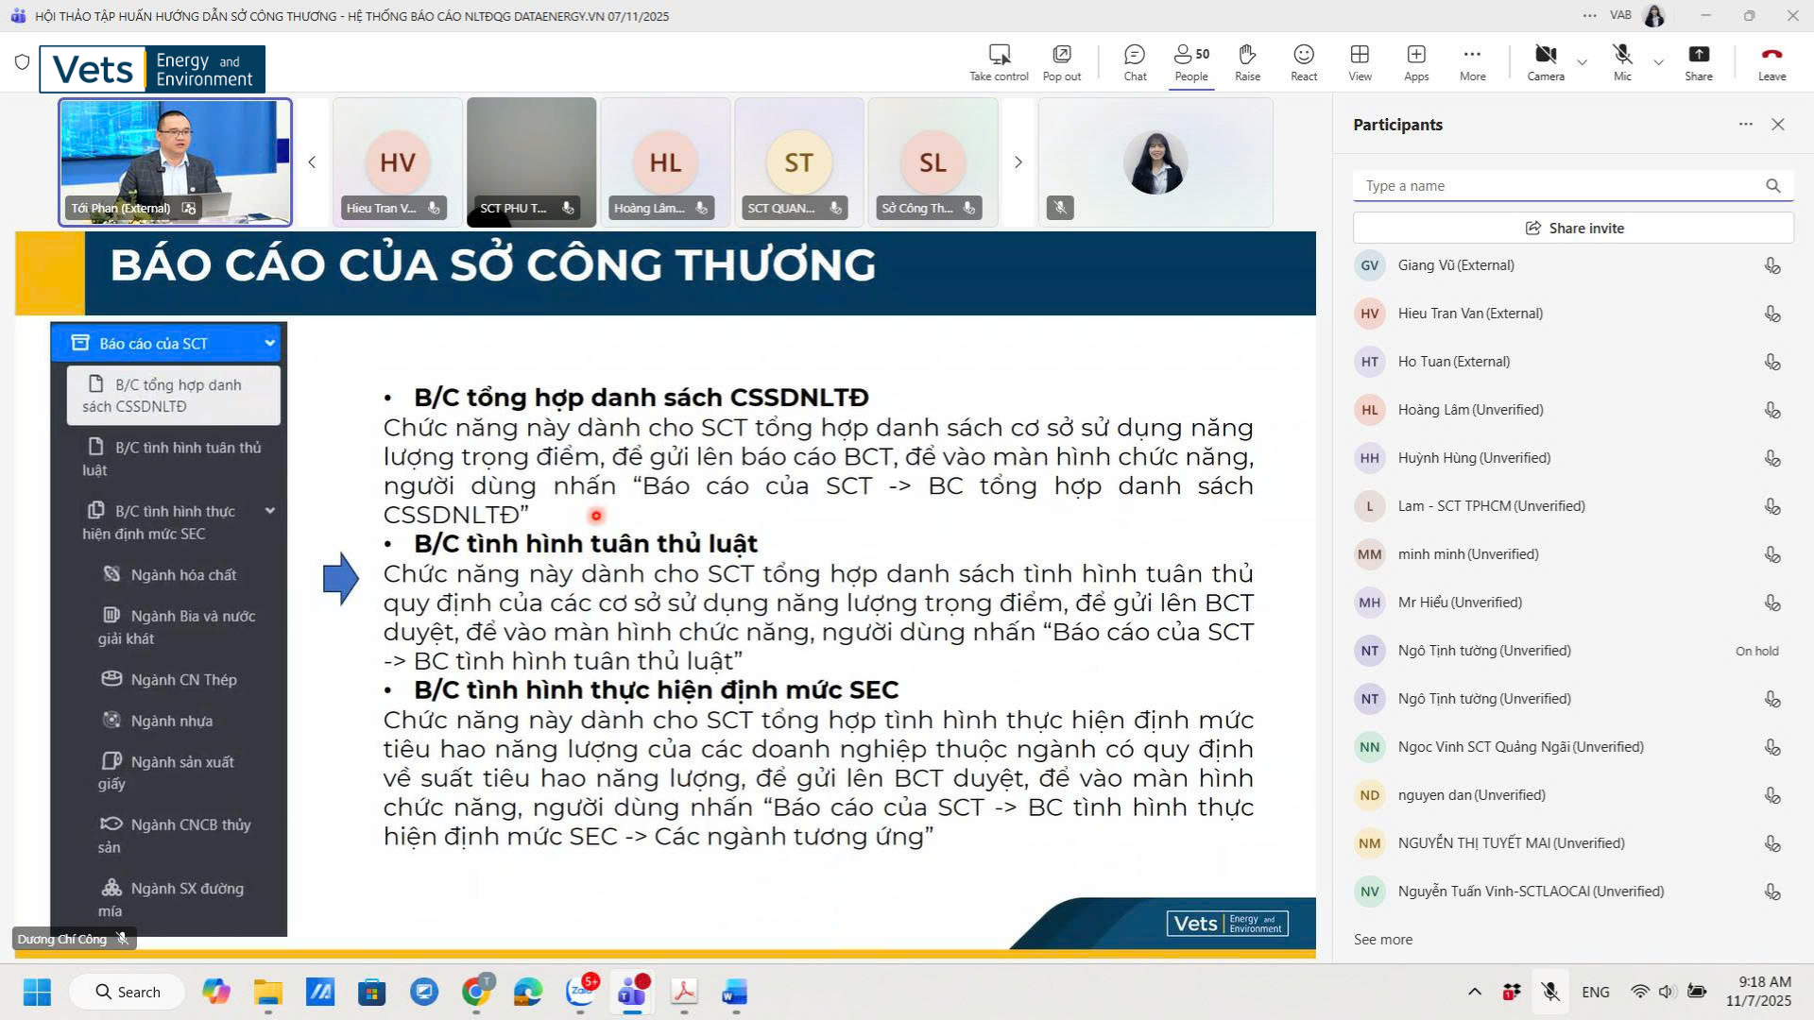Click the Share invite button

(x=1572, y=228)
